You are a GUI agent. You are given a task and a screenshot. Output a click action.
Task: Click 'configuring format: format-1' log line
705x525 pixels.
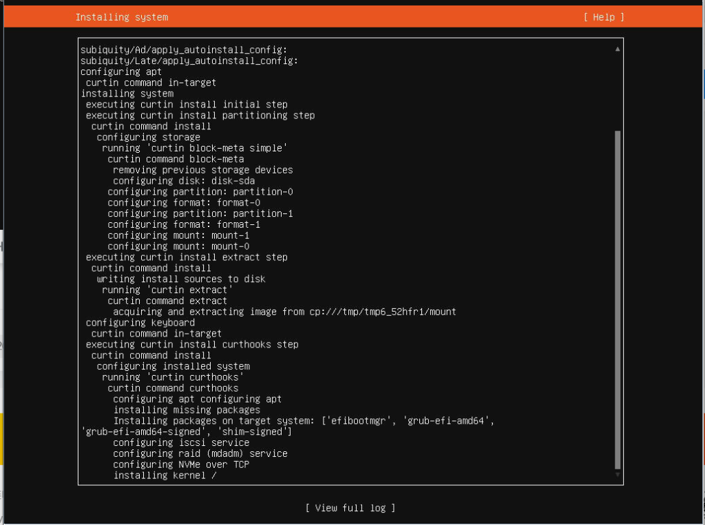[x=184, y=224]
